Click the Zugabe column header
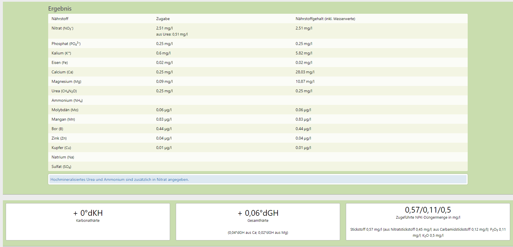 163,19
